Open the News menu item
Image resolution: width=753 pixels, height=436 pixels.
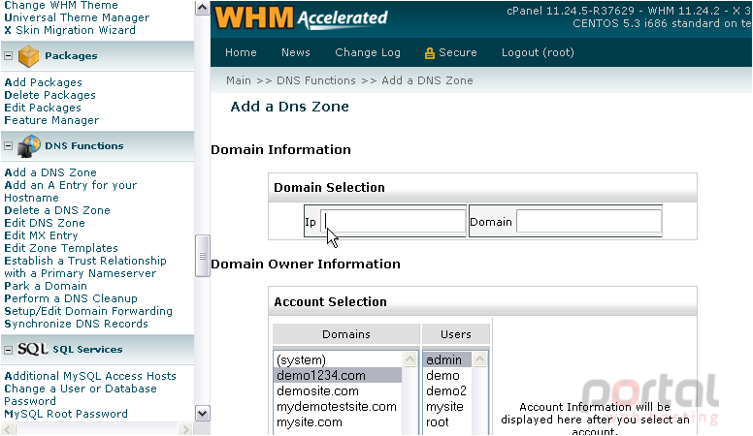[x=296, y=52]
